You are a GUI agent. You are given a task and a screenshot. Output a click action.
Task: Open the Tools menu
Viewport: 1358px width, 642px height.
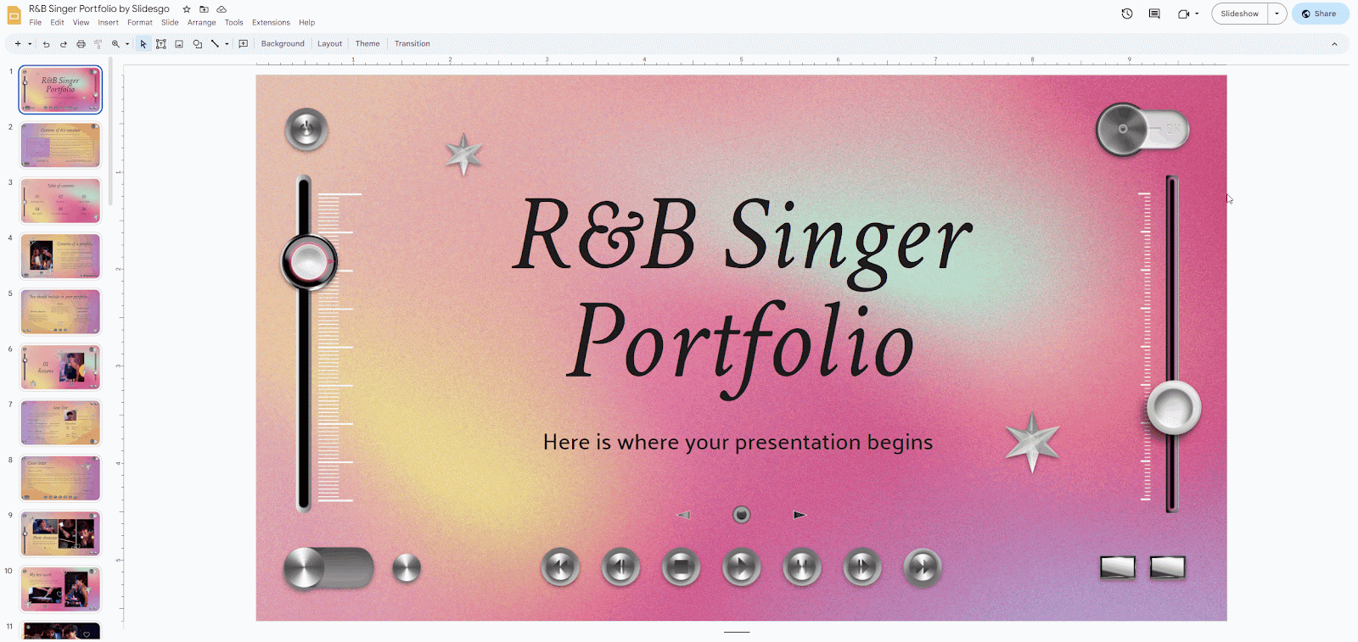pos(233,23)
